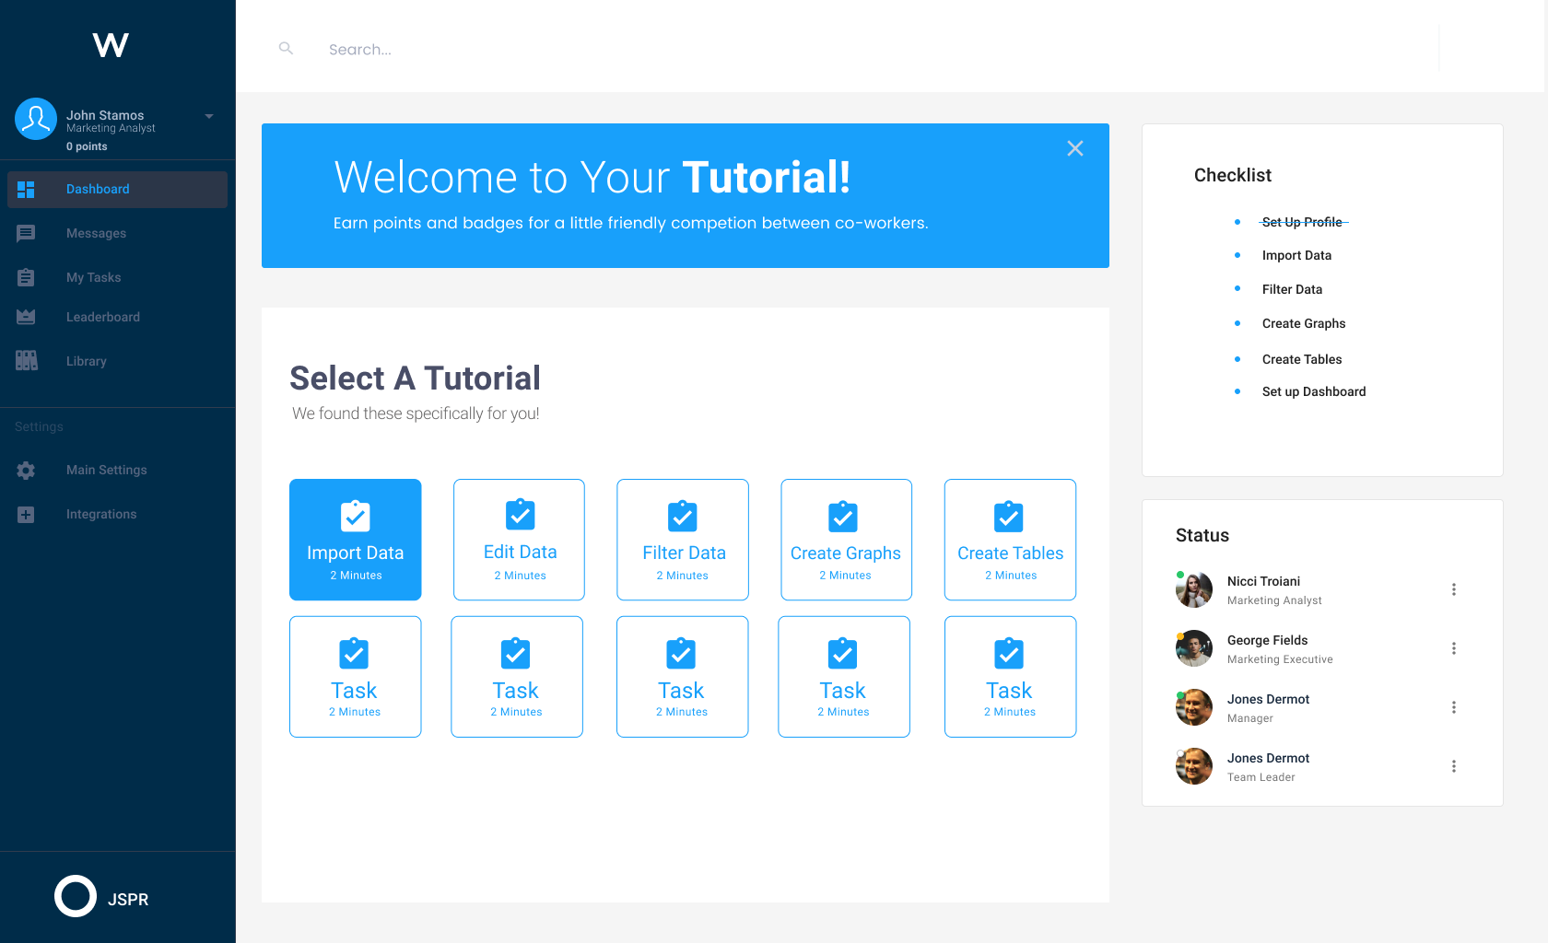
Task: Open Main Settings
Action: 107,471
